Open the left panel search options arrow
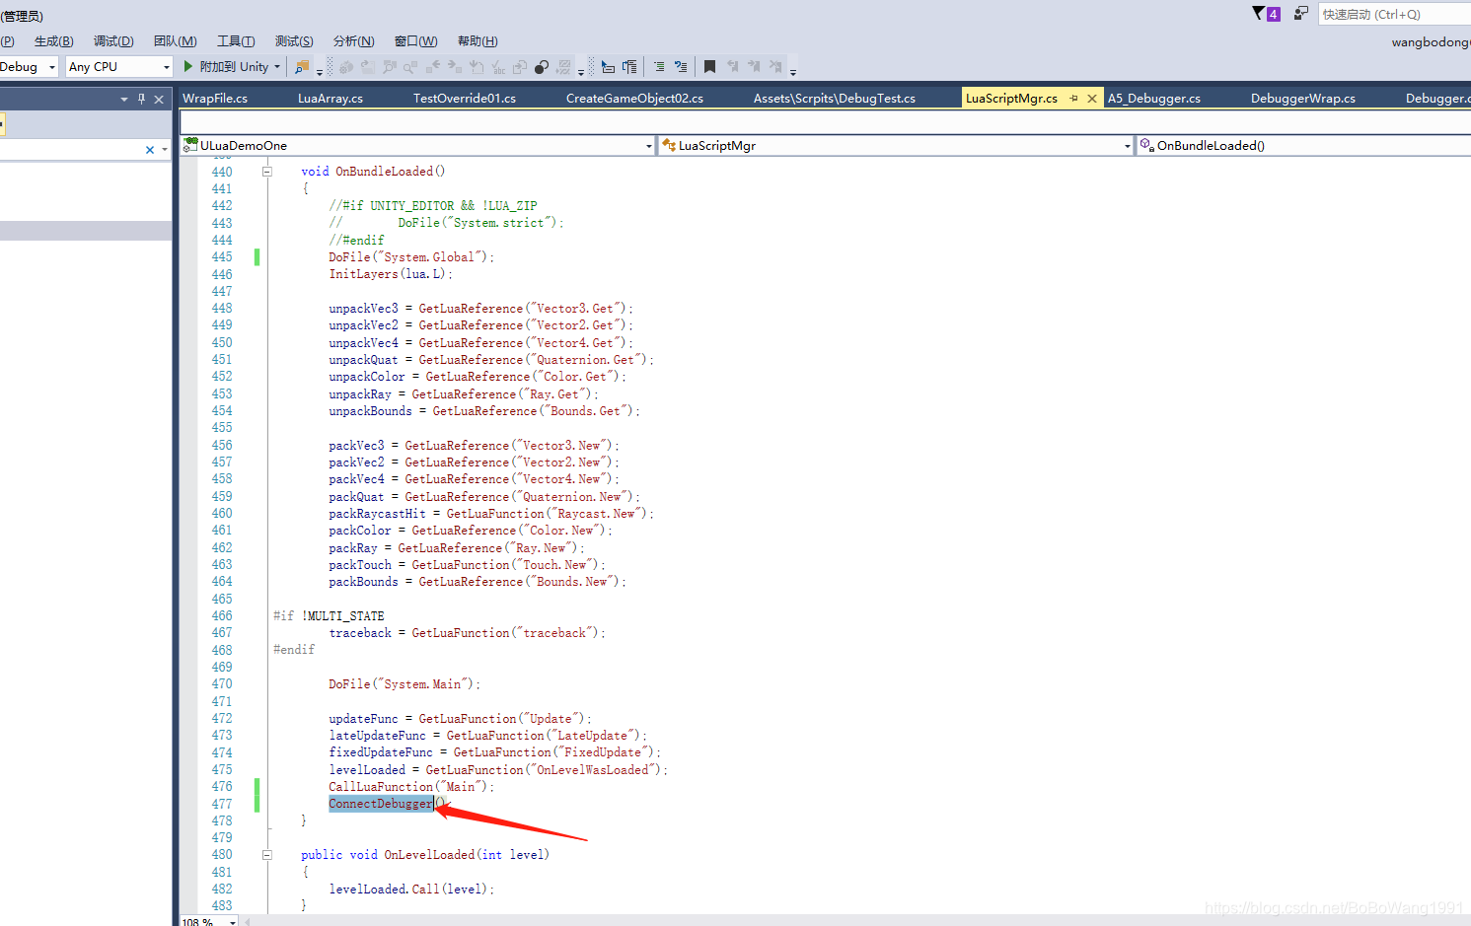Viewport: 1471px width, 926px height. click(165, 150)
